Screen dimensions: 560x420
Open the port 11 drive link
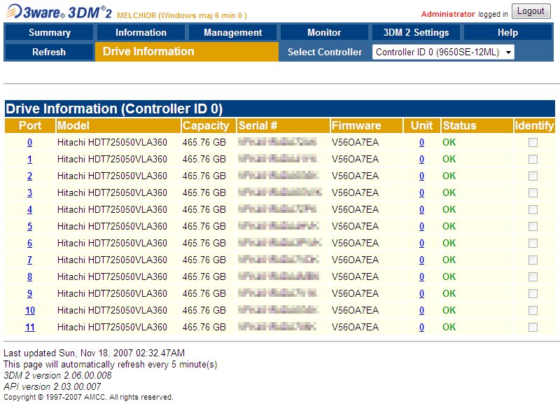[30, 327]
